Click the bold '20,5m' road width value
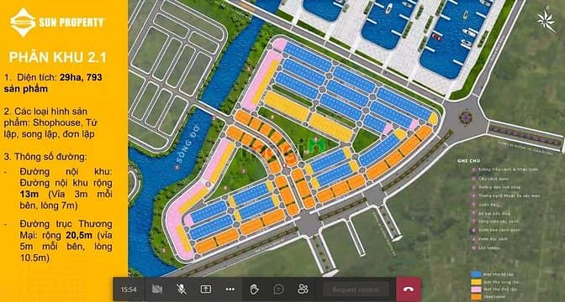 coord(79,236)
